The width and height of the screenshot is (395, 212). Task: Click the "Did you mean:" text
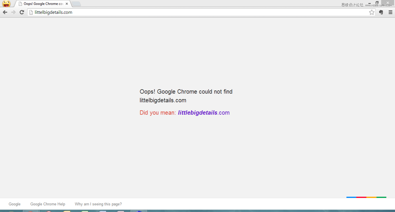click(x=158, y=113)
